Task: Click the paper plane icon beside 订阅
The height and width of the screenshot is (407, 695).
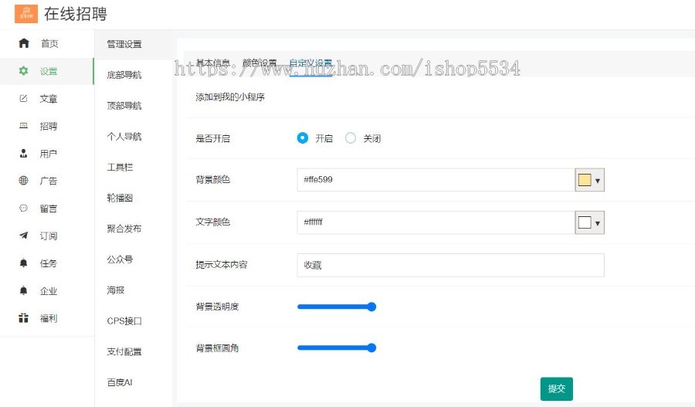Action: pos(23,236)
